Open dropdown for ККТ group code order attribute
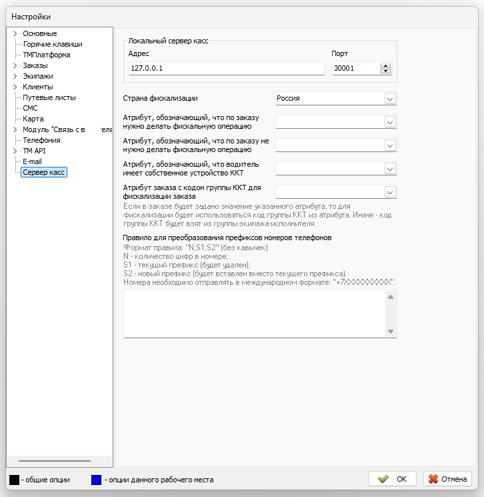The image size is (484, 497). pos(390,192)
